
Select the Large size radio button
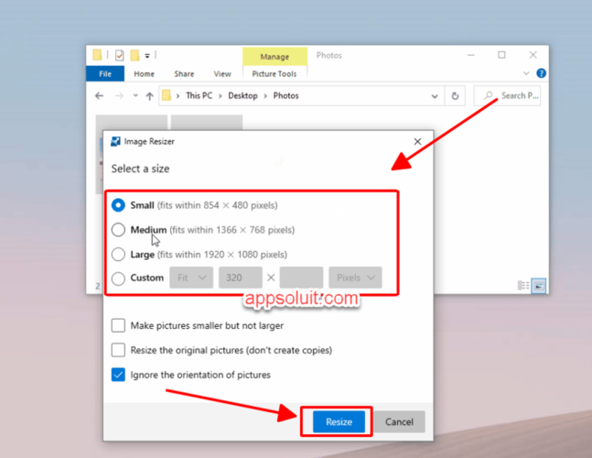(x=118, y=255)
